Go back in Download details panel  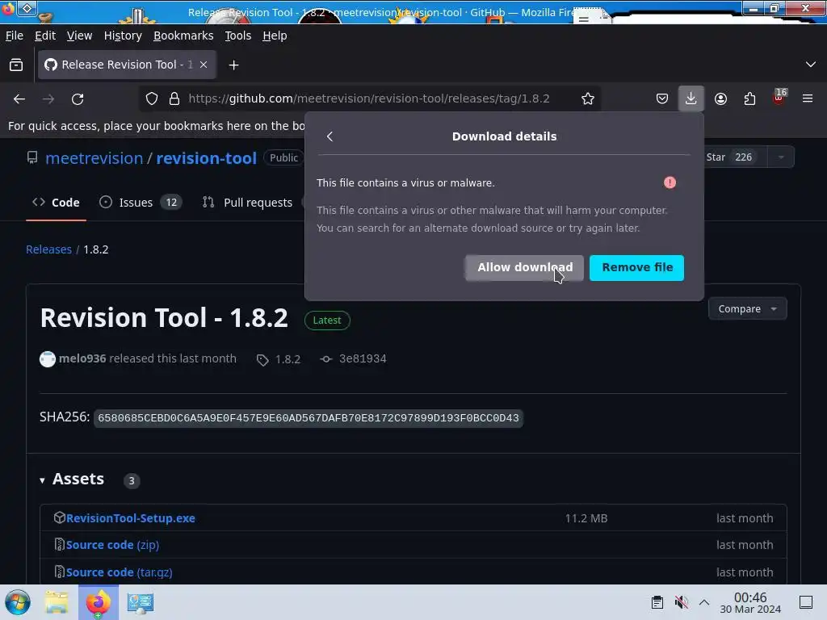(330, 136)
